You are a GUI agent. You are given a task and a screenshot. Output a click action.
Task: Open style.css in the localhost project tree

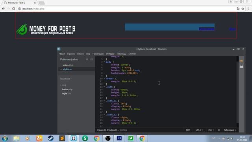pyautogui.click(x=67, y=93)
